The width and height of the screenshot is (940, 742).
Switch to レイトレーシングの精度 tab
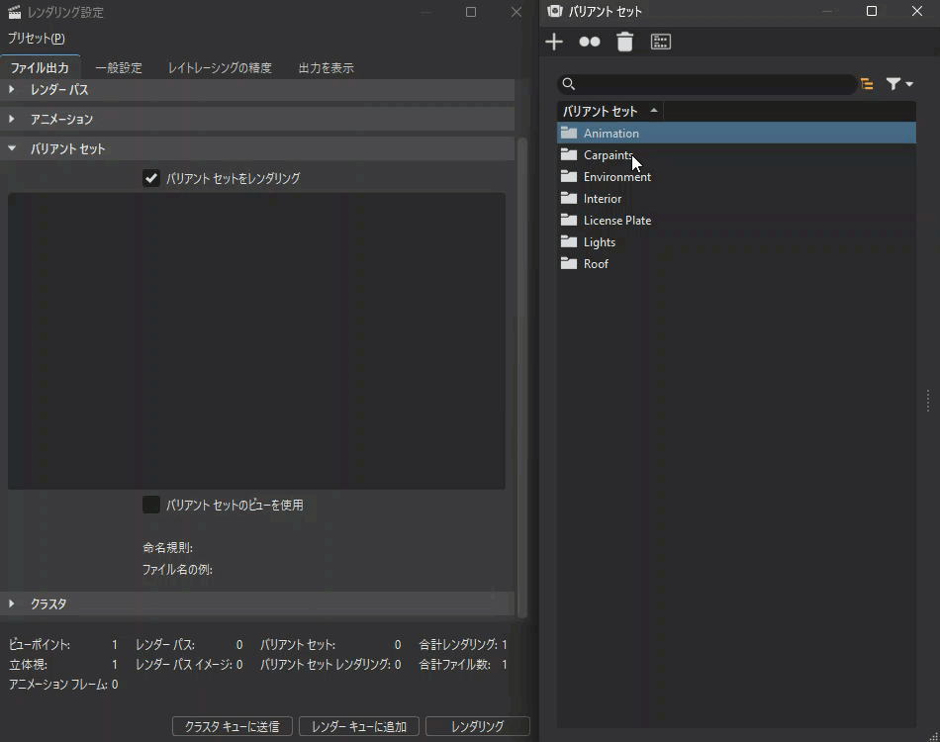pos(220,67)
